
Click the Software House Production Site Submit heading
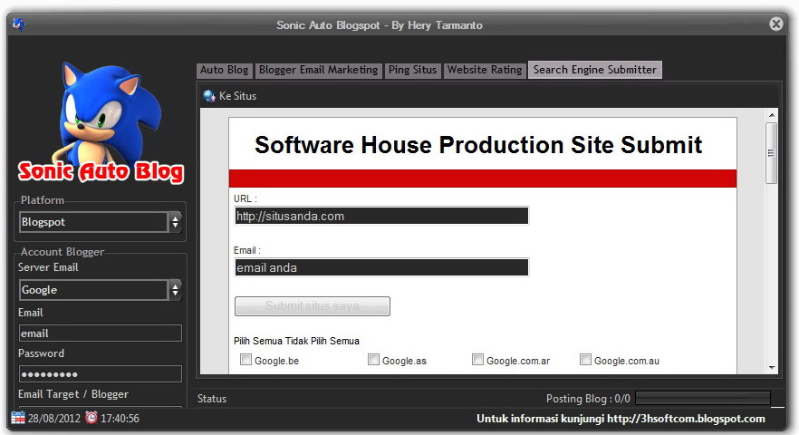(478, 145)
